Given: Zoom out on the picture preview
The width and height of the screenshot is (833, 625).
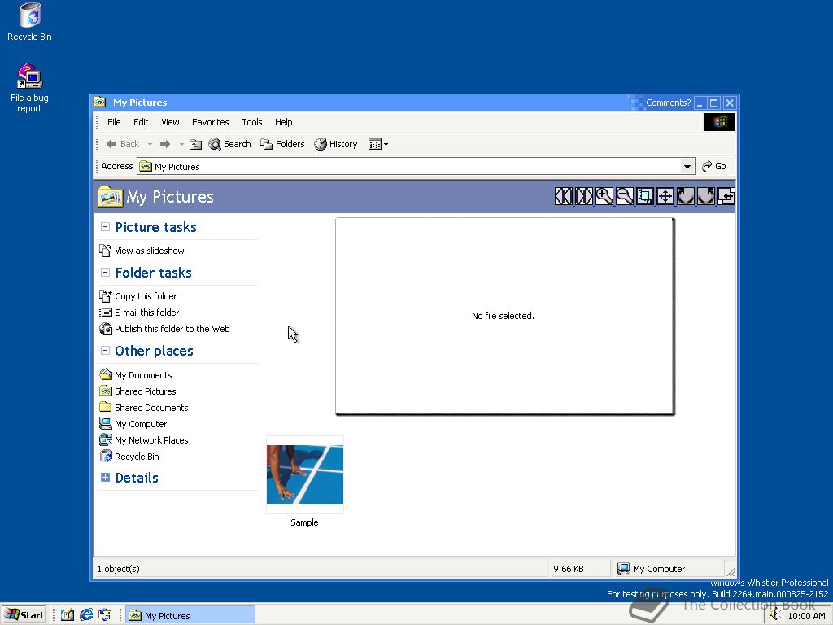Looking at the screenshot, I should pos(624,196).
